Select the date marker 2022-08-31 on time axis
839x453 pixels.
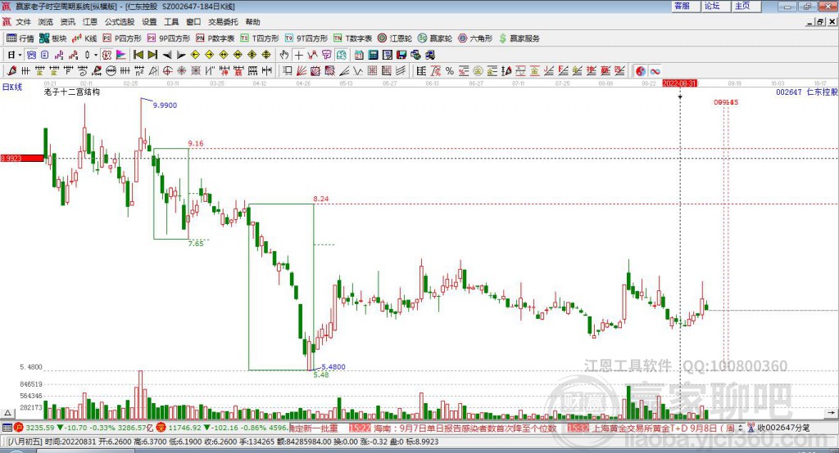click(679, 83)
